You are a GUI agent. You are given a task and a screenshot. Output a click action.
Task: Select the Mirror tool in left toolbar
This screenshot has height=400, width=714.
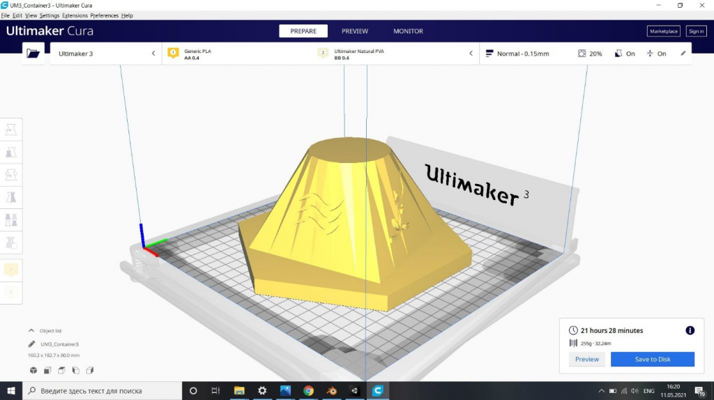11,197
